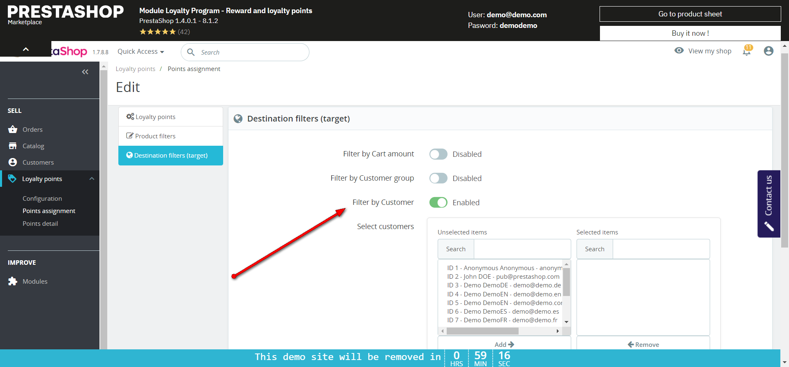Toggle Filter by Cart amount switch
The height and width of the screenshot is (367, 789).
(x=438, y=154)
